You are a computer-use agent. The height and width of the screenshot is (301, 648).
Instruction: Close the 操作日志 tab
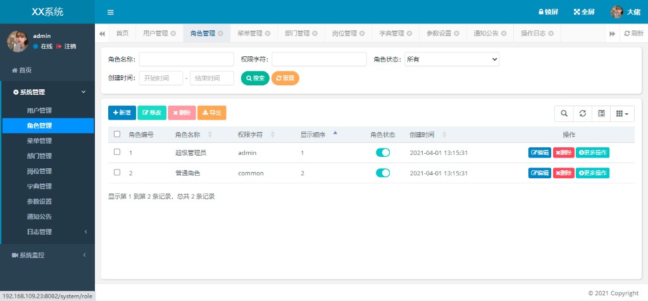coord(551,34)
